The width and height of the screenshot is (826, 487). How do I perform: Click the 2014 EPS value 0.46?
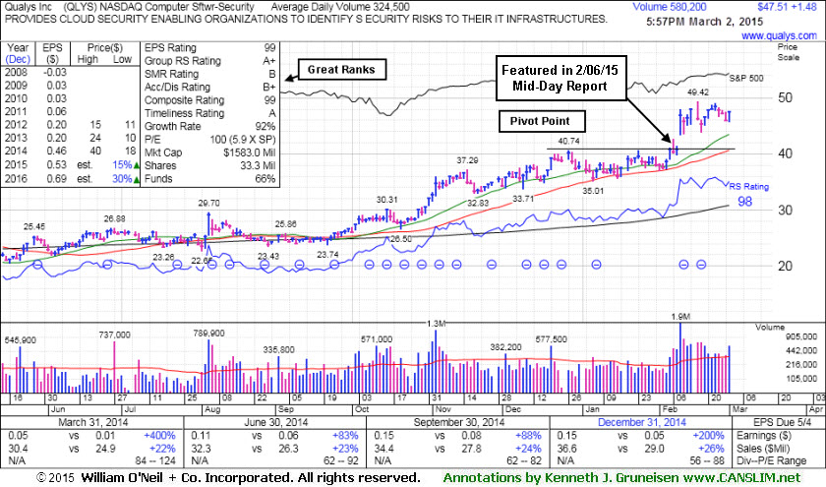pos(55,152)
